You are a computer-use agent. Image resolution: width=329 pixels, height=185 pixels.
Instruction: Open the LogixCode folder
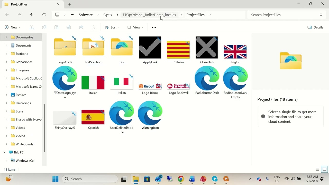pyautogui.click(x=65, y=50)
